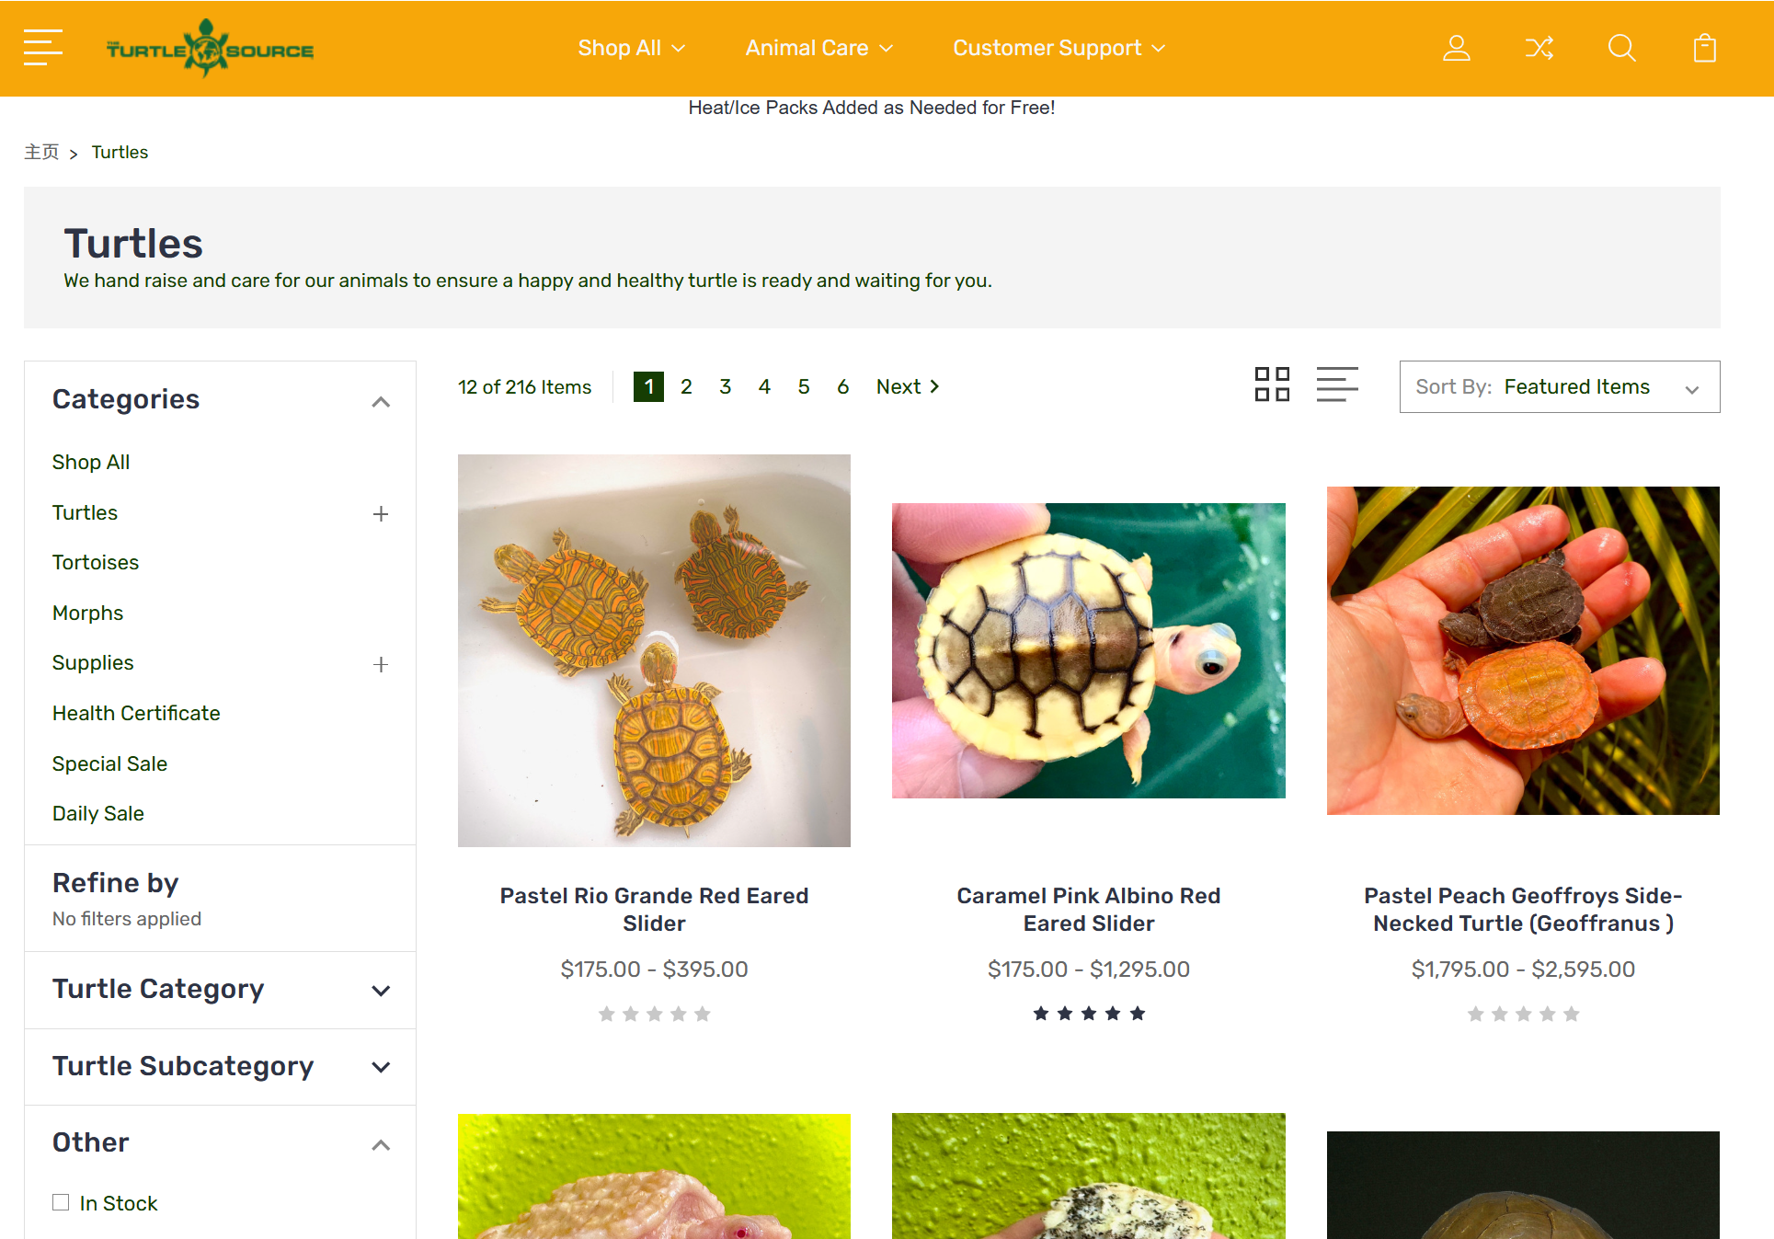1774x1239 pixels.
Task: Click the Next page link
Action: [907, 387]
